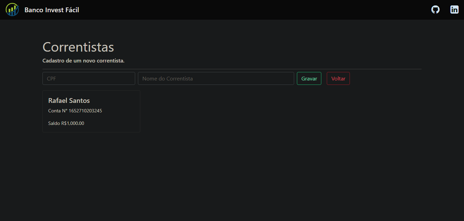Viewport: 464px width, 221px height.
Task: Open the LinkedIn icon link
Action: 454,10
